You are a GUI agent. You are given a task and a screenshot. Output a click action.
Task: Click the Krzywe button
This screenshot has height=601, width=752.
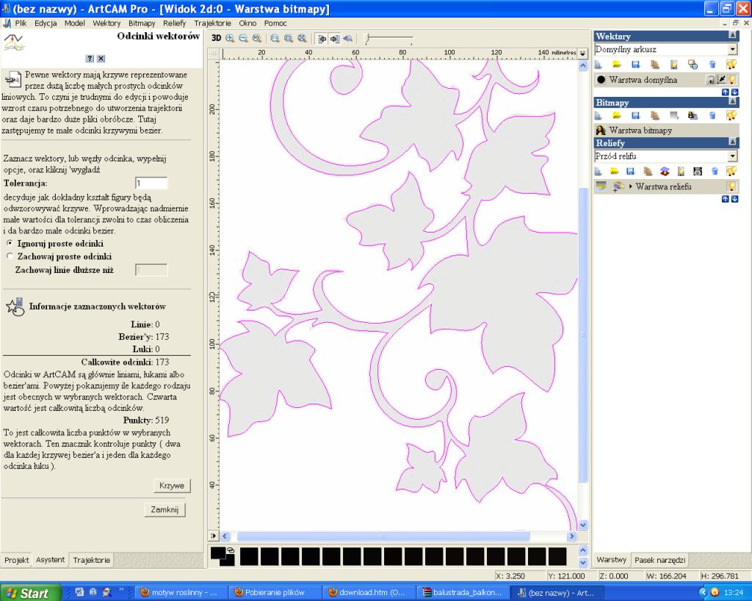(x=172, y=486)
